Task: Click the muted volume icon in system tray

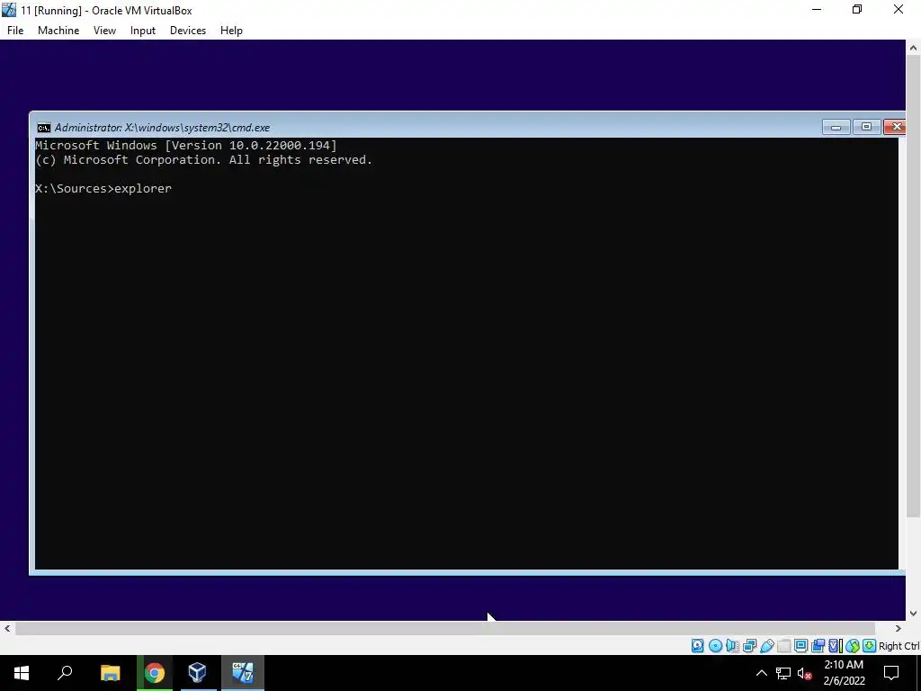Action: click(805, 673)
